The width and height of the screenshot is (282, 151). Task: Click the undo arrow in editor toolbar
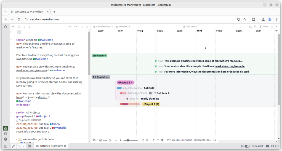(x=70, y=26)
